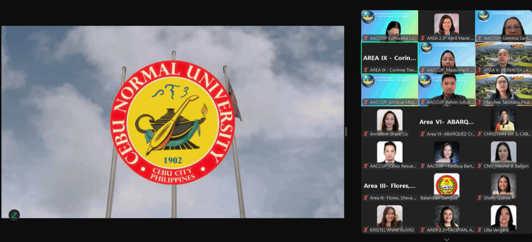Click muted mic icon of AACCUP_Kelvin Julius
The image size is (532, 242).
pyautogui.click(x=423, y=102)
